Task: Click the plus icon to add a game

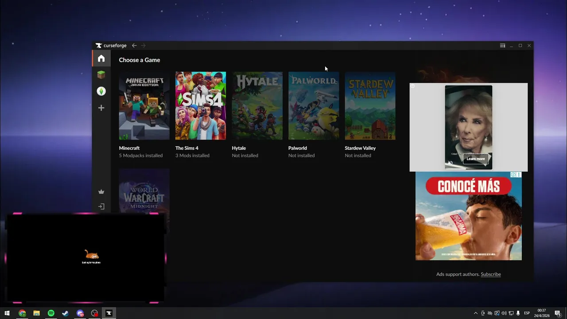Action: 101,108
